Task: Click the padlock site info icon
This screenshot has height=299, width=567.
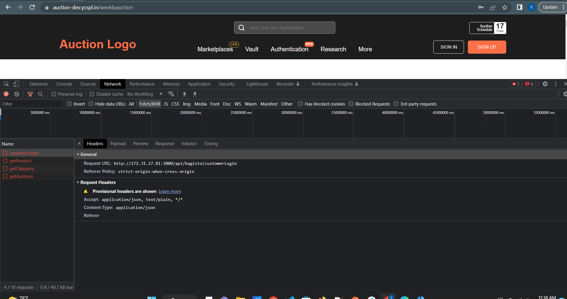Action: tap(47, 7)
